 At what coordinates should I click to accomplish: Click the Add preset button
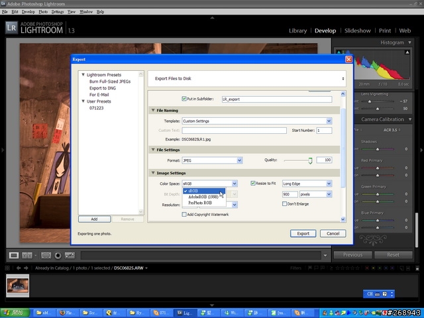click(x=94, y=219)
